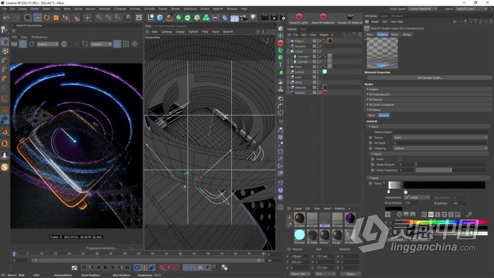The width and height of the screenshot is (494, 278).
Task: Toggle the X axis lock icon
Action: (99, 18)
